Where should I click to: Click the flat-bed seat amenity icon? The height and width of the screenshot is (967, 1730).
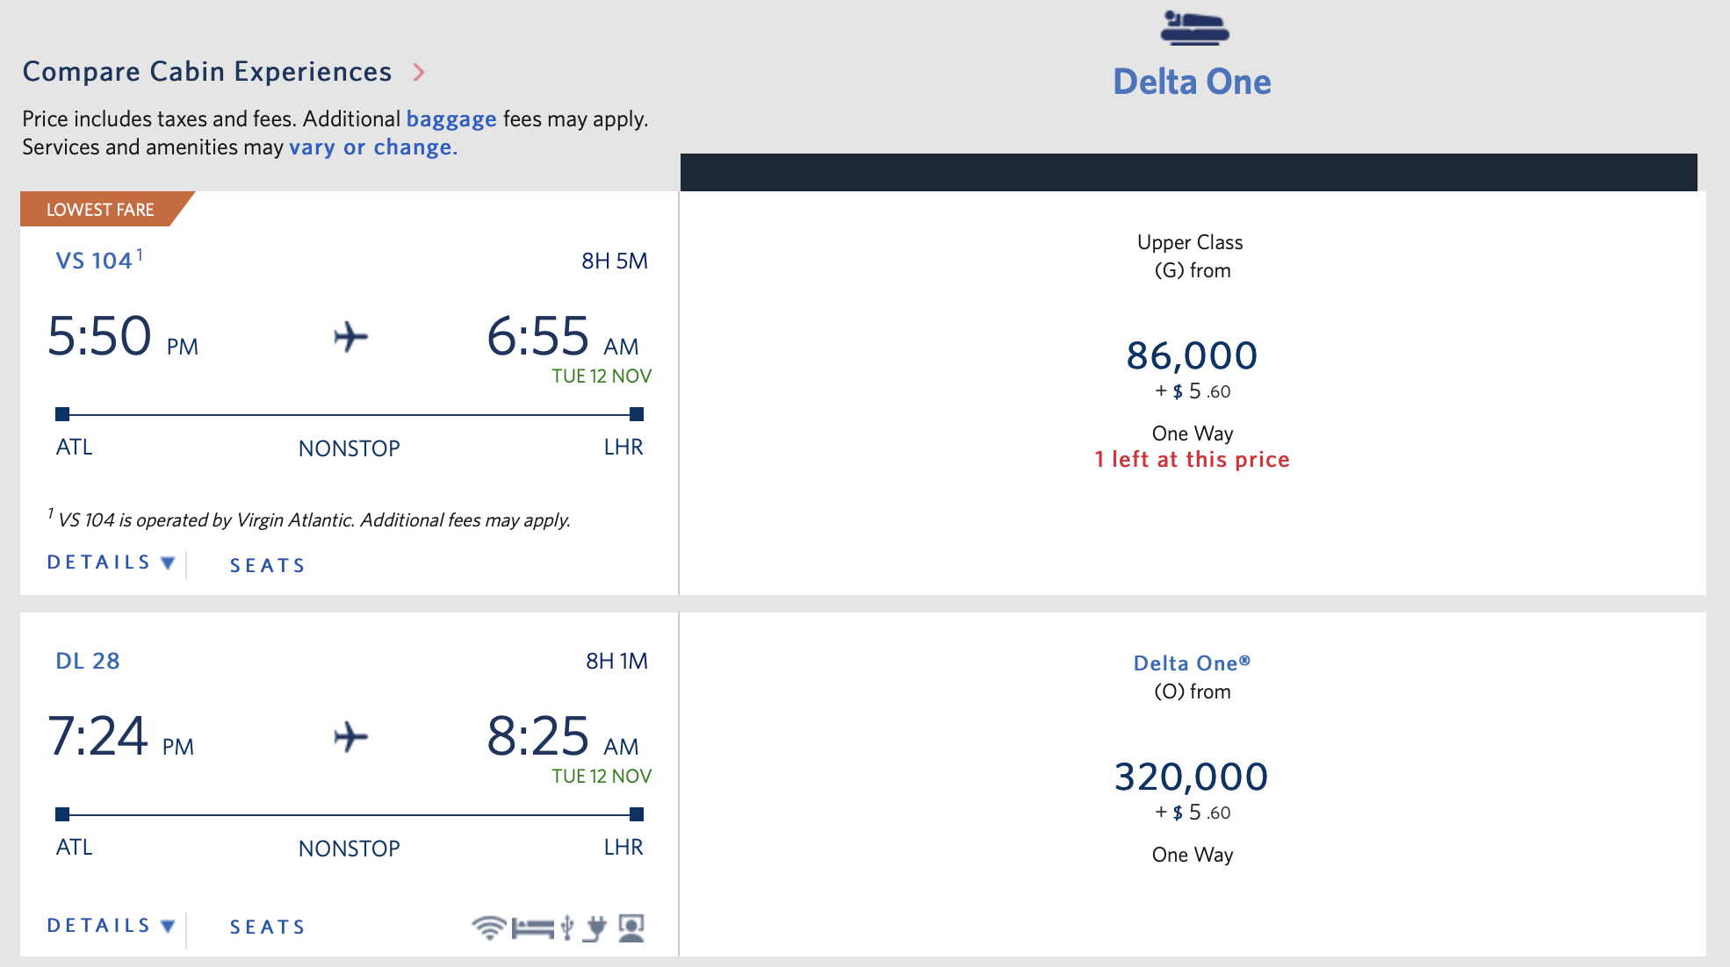pyautogui.click(x=532, y=928)
